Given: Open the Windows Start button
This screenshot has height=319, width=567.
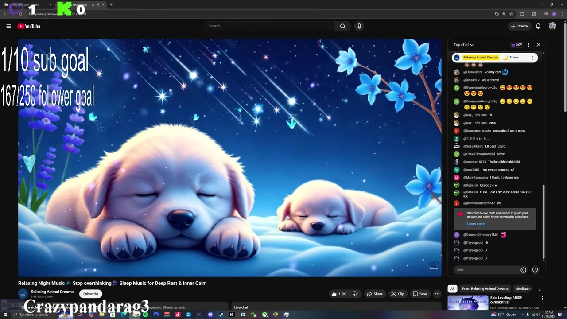Looking at the screenshot, I should coord(6,315).
